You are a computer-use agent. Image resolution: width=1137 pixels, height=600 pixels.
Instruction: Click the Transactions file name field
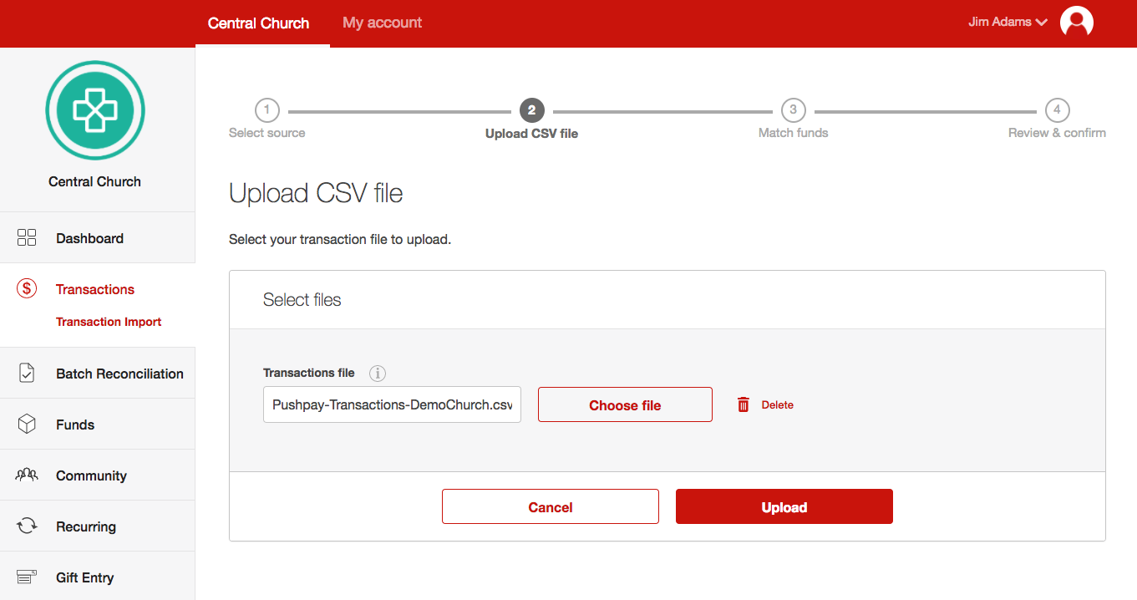click(392, 404)
